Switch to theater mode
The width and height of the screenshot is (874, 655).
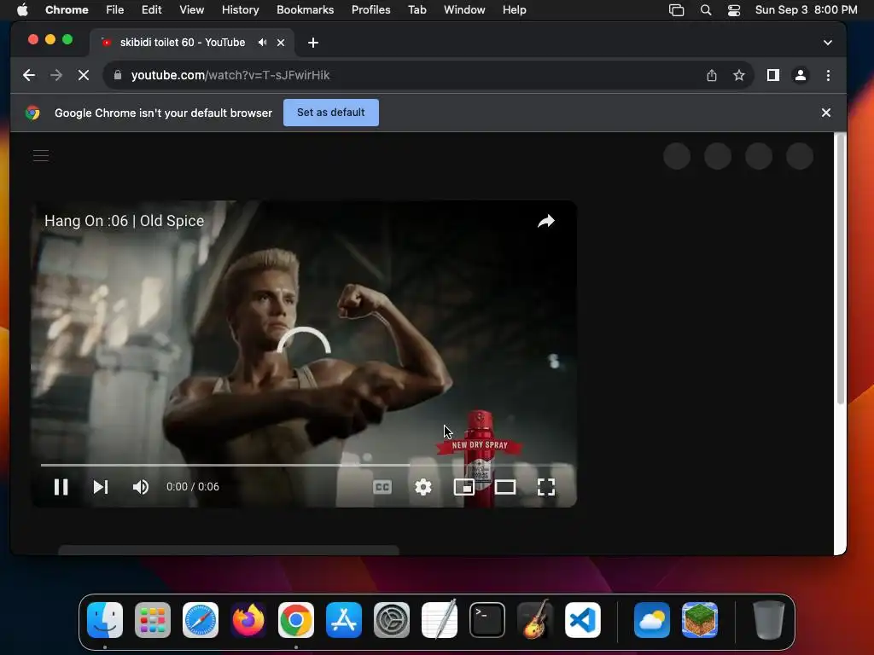(505, 487)
